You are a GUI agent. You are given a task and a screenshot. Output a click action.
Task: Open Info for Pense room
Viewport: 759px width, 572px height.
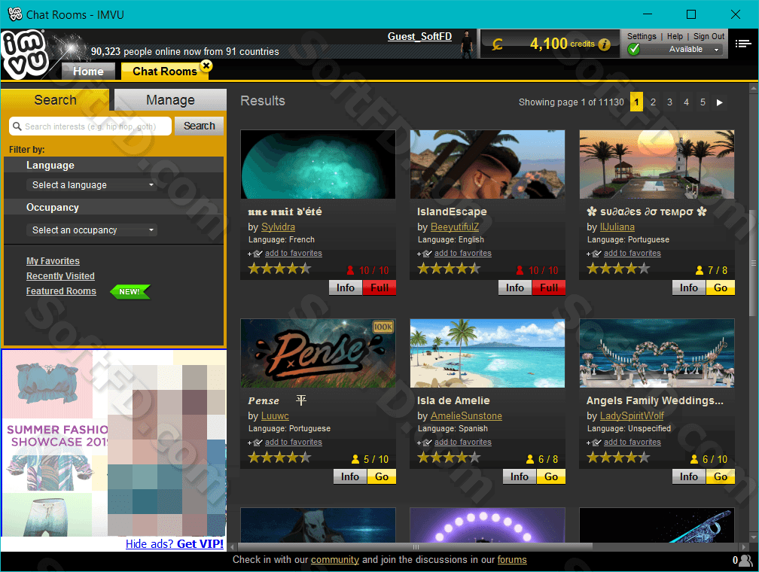(350, 476)
